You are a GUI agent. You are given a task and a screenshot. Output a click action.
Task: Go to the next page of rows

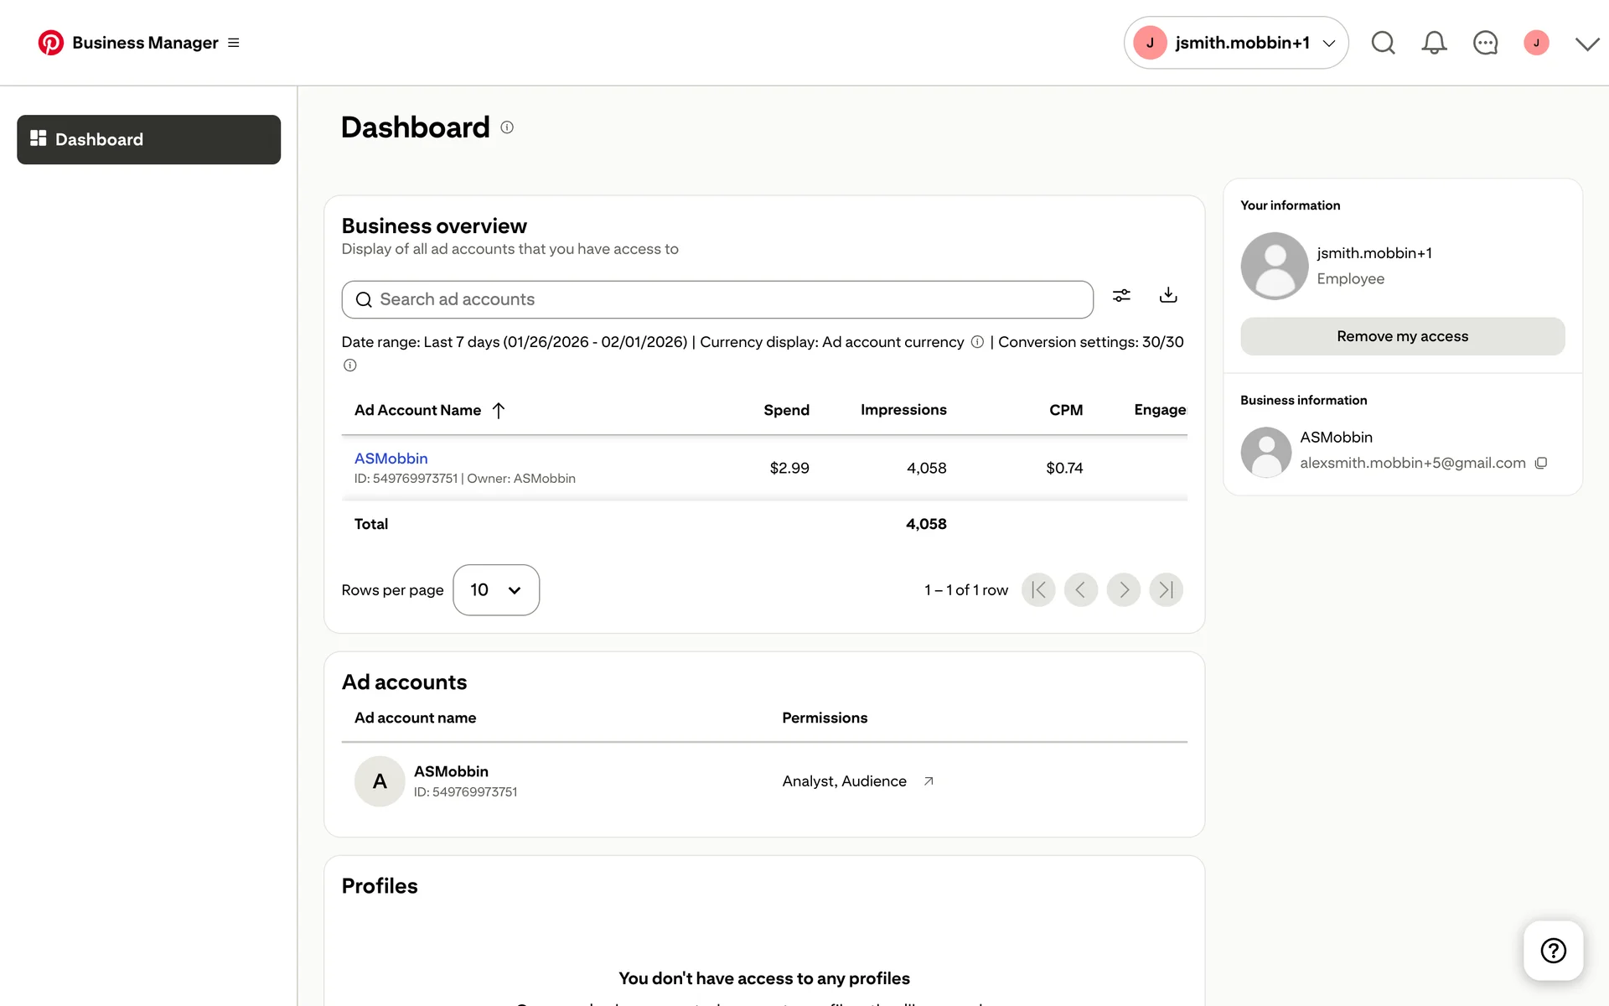pyautogui.click(x=1123, y=590)
